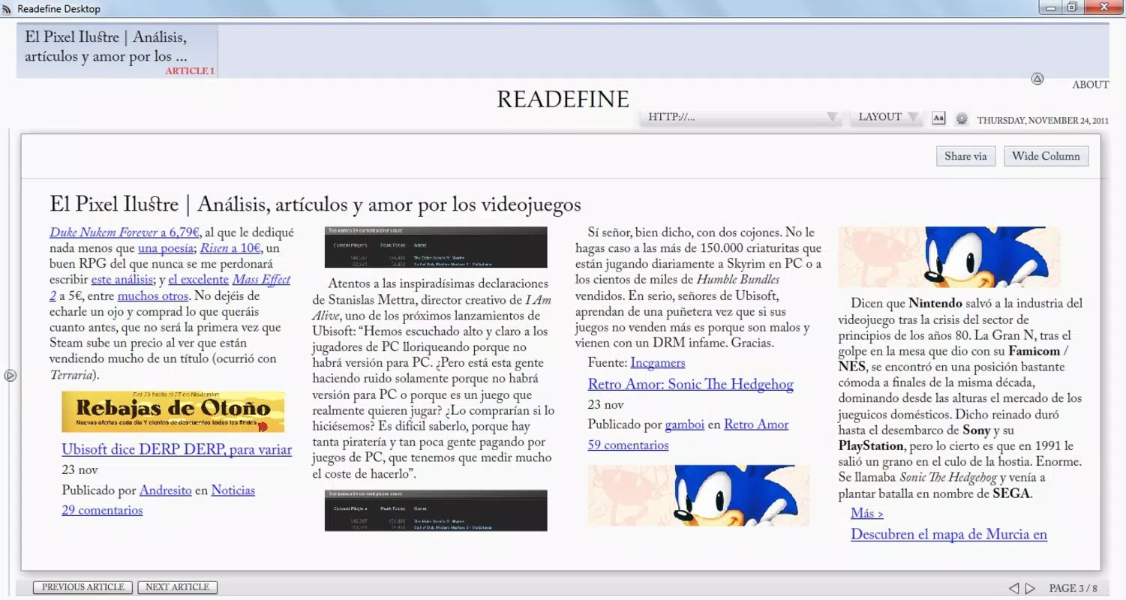Screen dimensions: 1126x600
Task: Click the author link Andresito
Action: click(165, 490)
